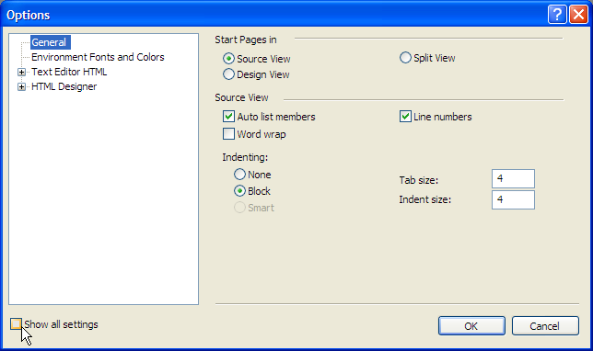Viewport: 593px width, 351px height.
Task: Expand the Text Editor HTML node
Action: coord(21,72)
